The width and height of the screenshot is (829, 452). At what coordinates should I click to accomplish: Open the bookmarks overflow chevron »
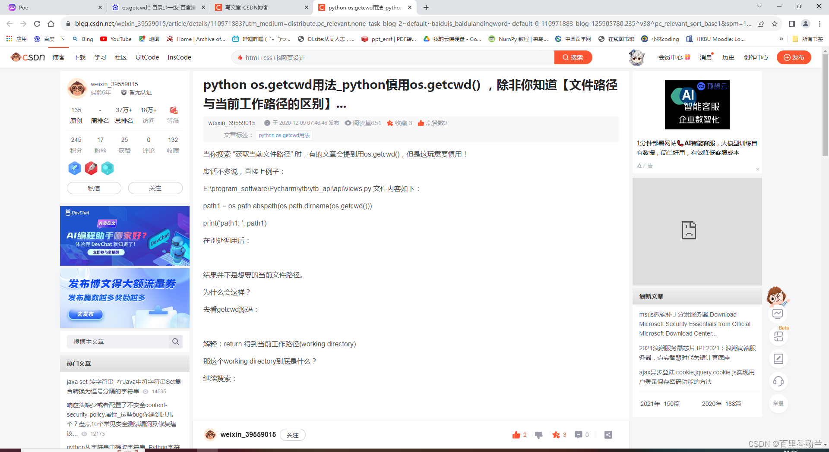tap(782, 38)
